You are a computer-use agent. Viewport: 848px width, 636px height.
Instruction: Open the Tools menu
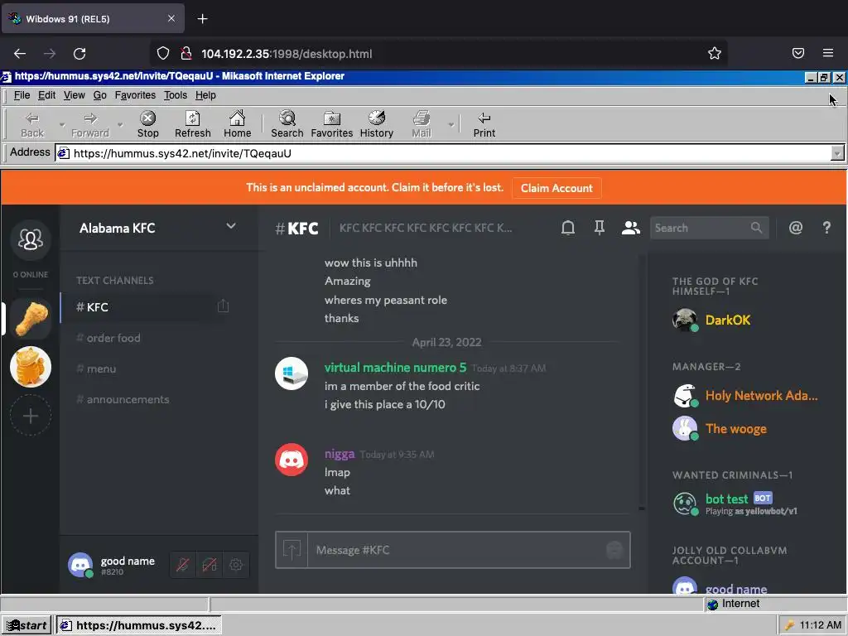tap(176, 95)
